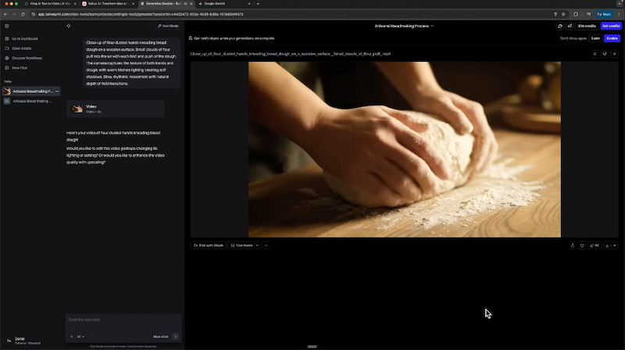Open Go to Dashboard in sidebar
625x350 pixels.
[x=25, y=38]
